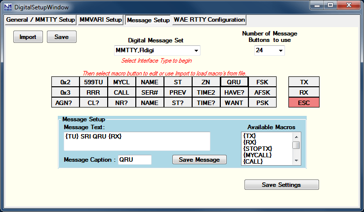
Task: Select the ST? macro button
Action: click(x=178, y=103)
